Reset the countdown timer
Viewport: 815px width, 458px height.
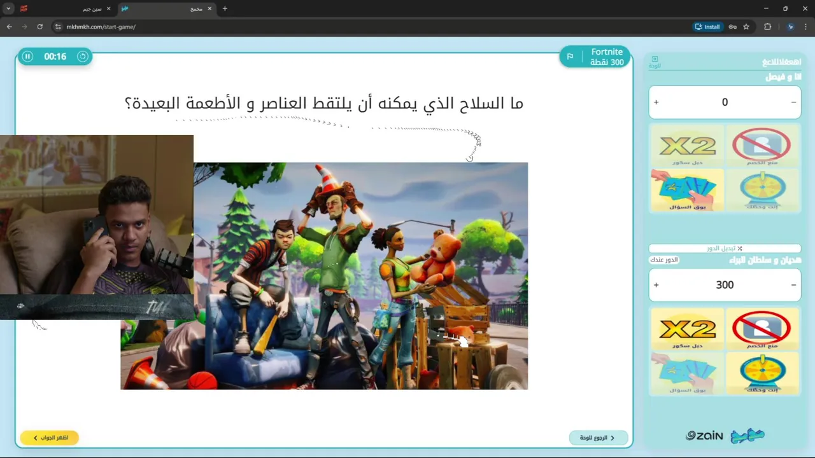[83, 57]
